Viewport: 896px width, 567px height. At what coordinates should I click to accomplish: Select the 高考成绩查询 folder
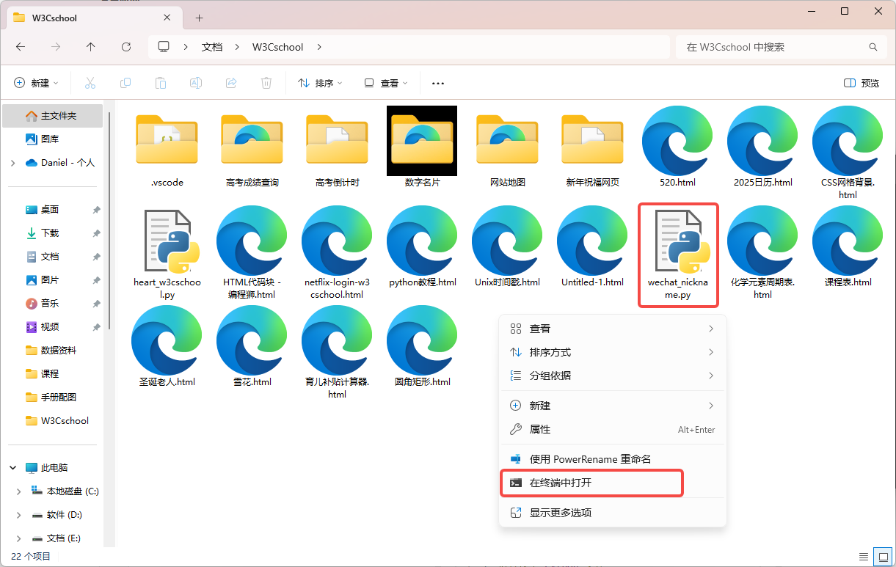pyautogui.click(x=252, y=147)
